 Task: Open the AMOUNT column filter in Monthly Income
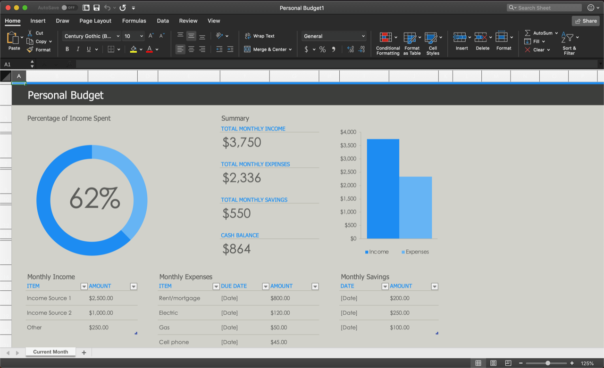134,286
